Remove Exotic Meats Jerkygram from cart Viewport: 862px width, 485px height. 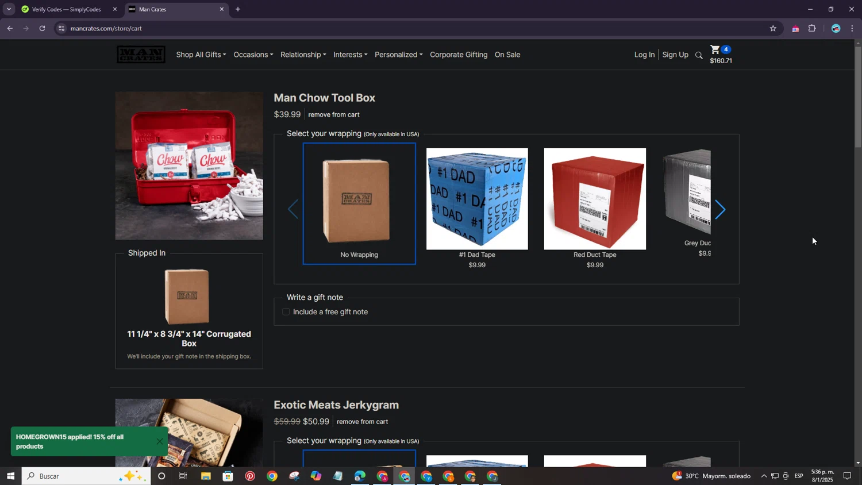pos(362,421)
